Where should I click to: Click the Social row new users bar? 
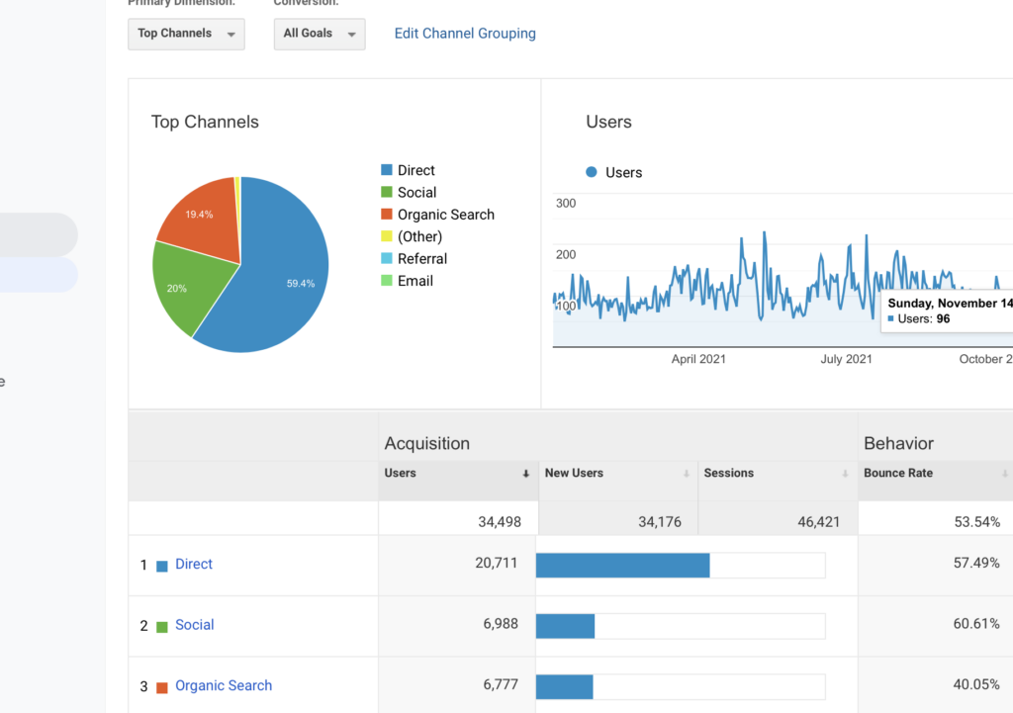(x=681, y=626)
